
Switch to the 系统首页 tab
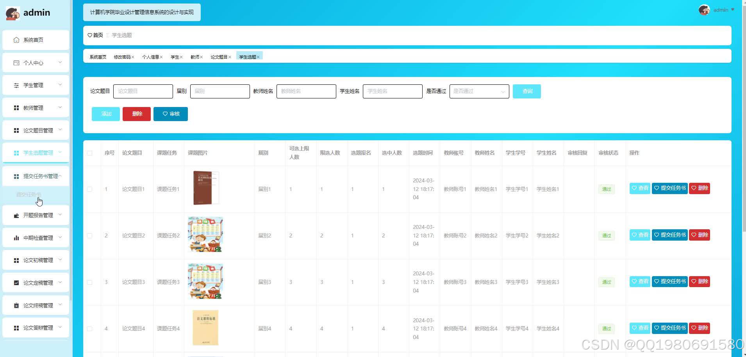[x=98, y=57]
